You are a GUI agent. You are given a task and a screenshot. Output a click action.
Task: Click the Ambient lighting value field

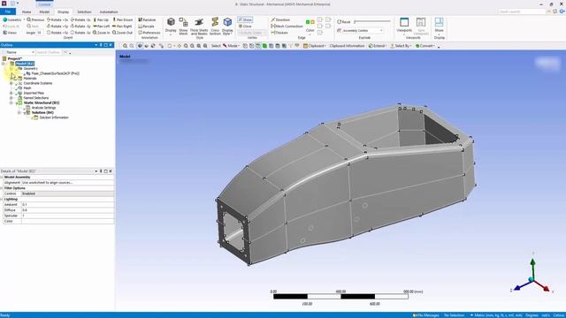[67, 204]
